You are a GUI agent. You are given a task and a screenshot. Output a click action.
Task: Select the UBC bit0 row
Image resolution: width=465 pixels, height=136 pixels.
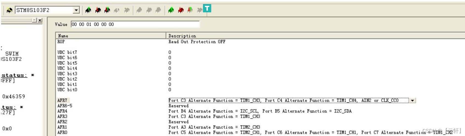67,90
